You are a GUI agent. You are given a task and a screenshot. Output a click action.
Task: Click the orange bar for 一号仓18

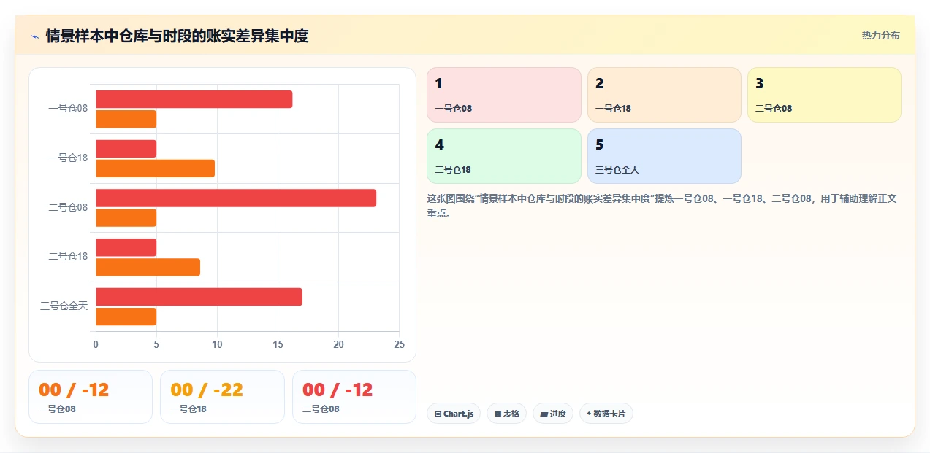click(155, 169)
